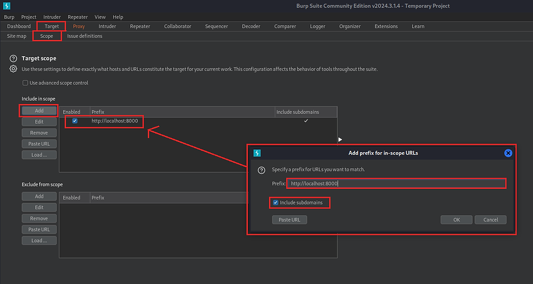The image size is (533, 284).
Task: Open the Decoder tab
Action: coord(251,26)
